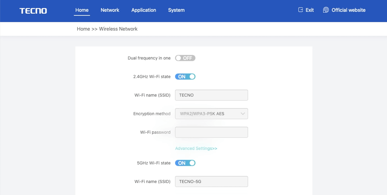387x195 pixels.
Task: Click the TECNO logo in the header
Action: coord(33,11)
